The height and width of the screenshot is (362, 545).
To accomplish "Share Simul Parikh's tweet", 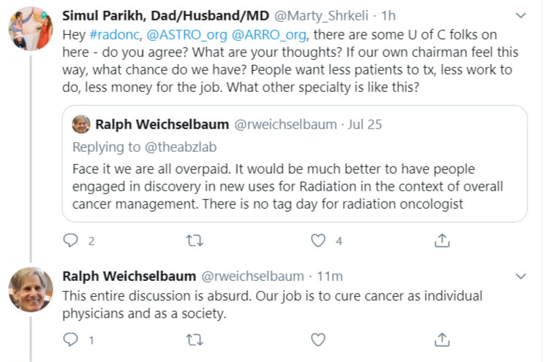I will tap(442, 240).
